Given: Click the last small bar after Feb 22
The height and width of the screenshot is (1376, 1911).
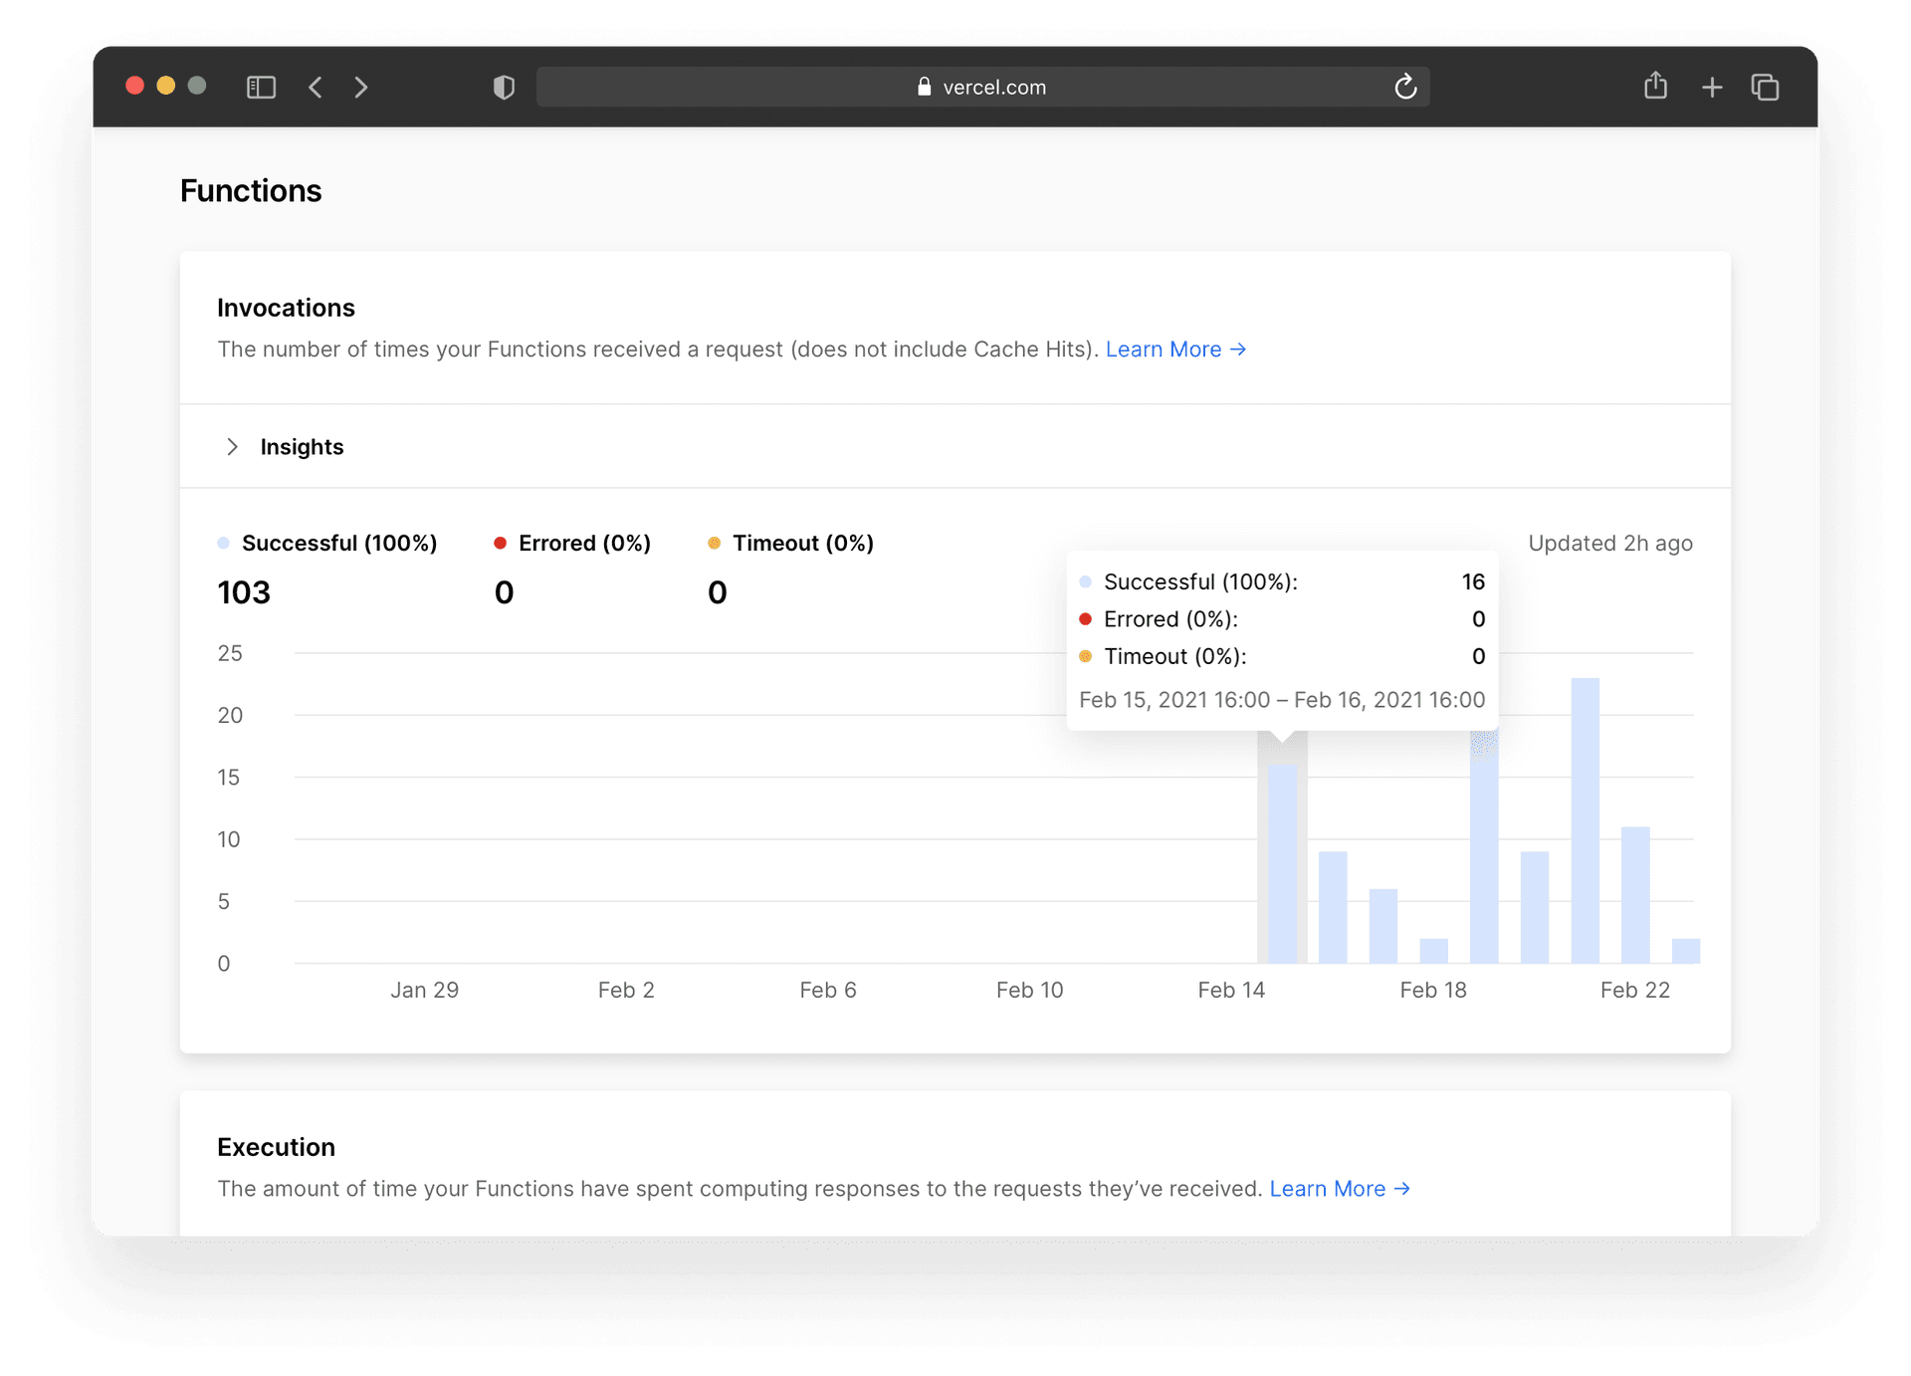Looking at the screenshot, I should point(1685,951).
